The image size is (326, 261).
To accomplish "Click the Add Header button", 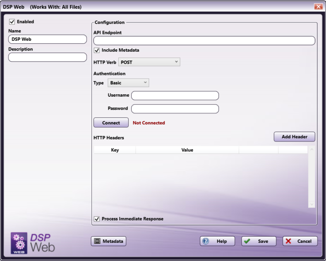I will pos(294,137).
